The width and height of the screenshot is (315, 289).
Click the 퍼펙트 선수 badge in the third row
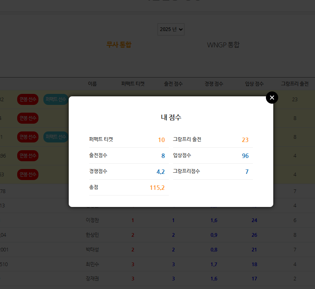[x=56, y=137]
